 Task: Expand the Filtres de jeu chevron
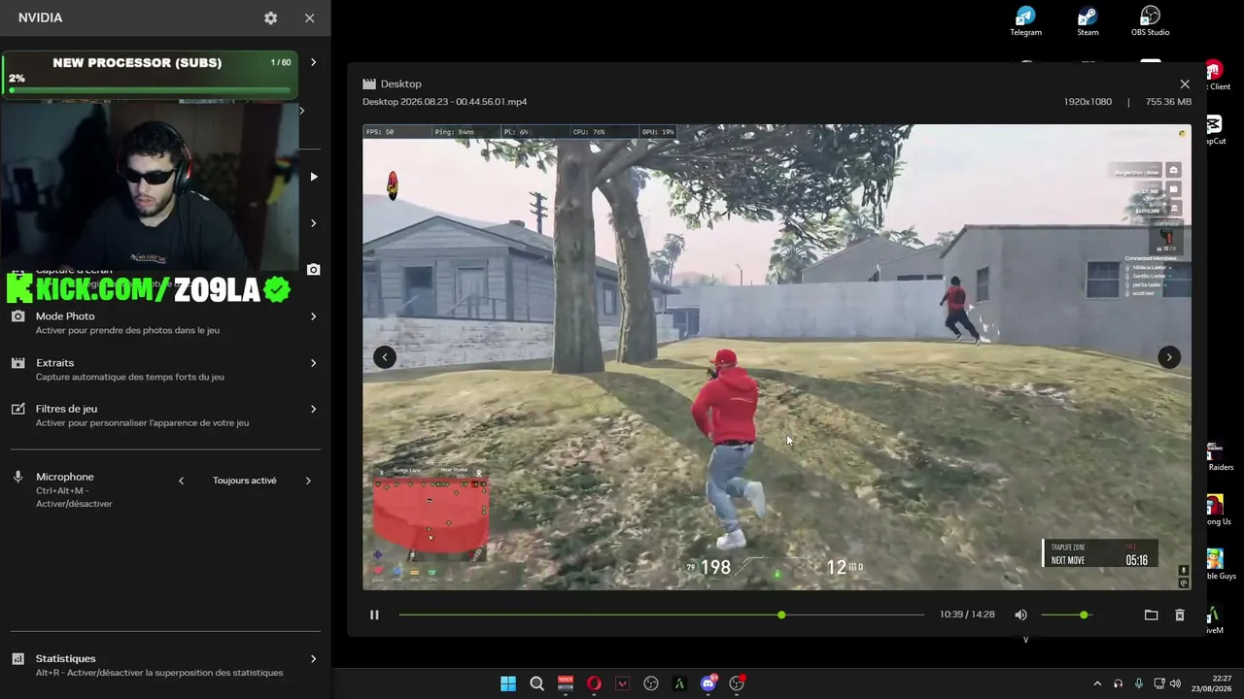[x=313, y=409]
